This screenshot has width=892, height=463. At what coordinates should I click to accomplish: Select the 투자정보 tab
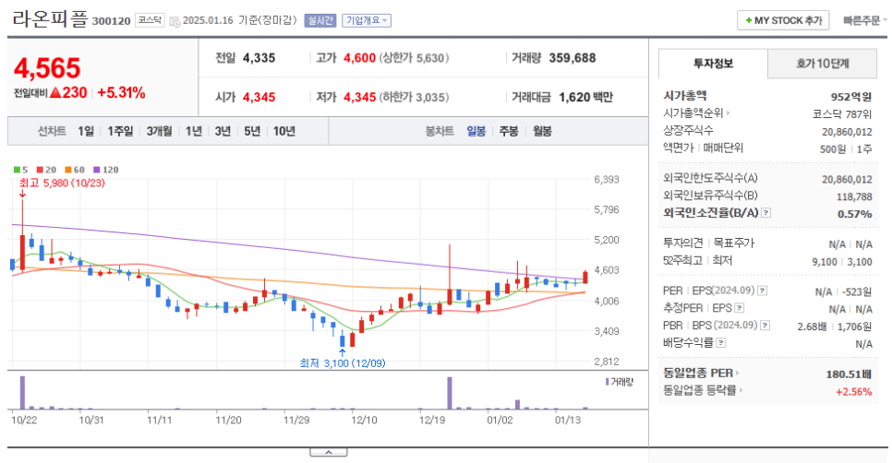[713, 63]
